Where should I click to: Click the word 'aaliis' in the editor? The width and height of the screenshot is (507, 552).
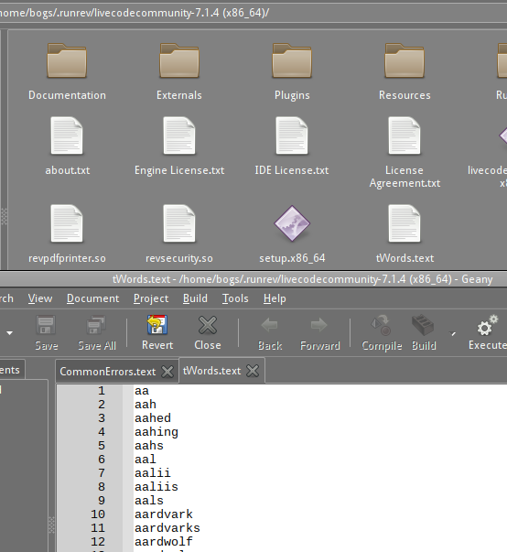point(156,487)
